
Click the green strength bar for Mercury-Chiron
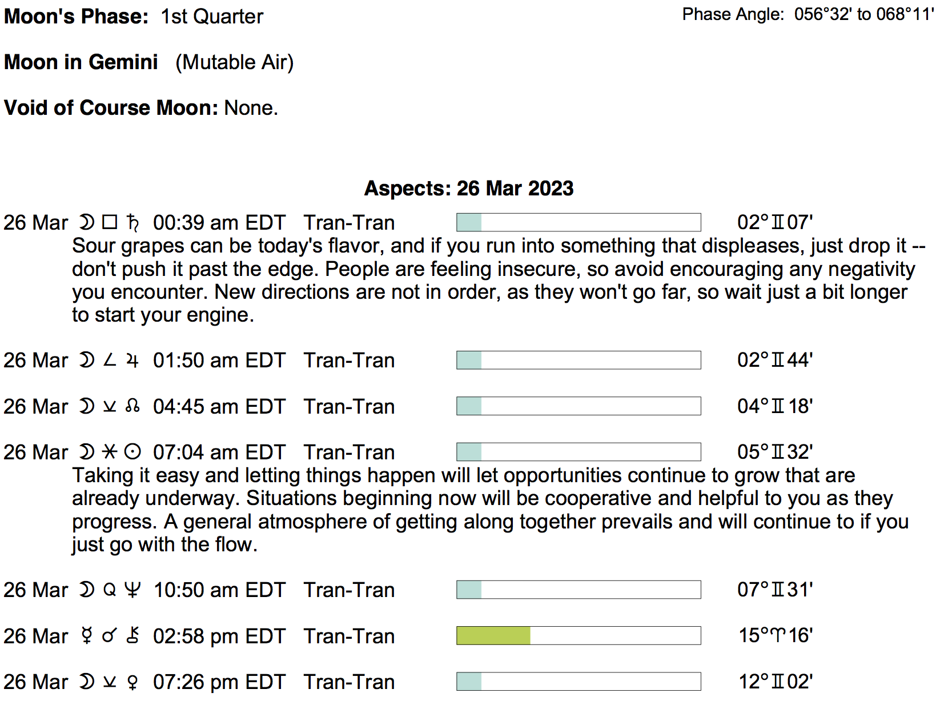[x=493, y=636]
